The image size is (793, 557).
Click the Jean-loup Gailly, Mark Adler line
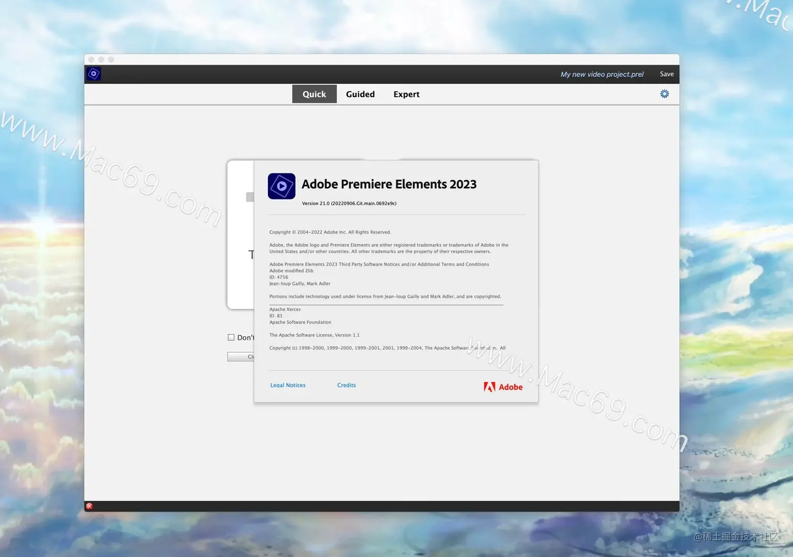coord(299,284)
